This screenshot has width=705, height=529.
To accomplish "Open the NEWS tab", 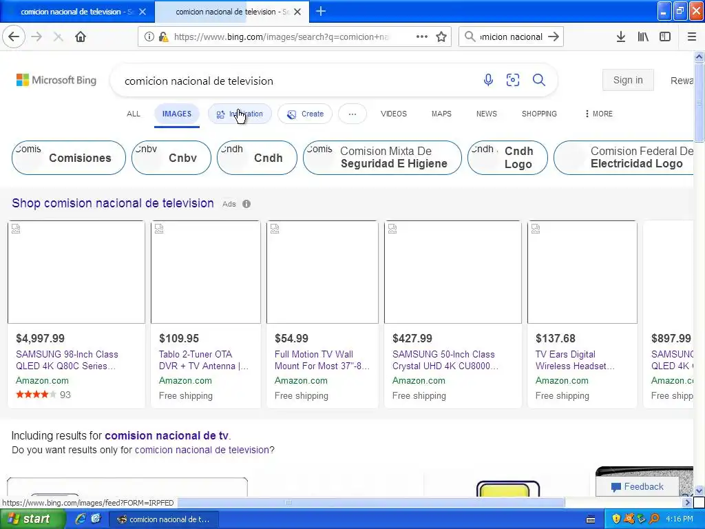I will tap(487, 114).
